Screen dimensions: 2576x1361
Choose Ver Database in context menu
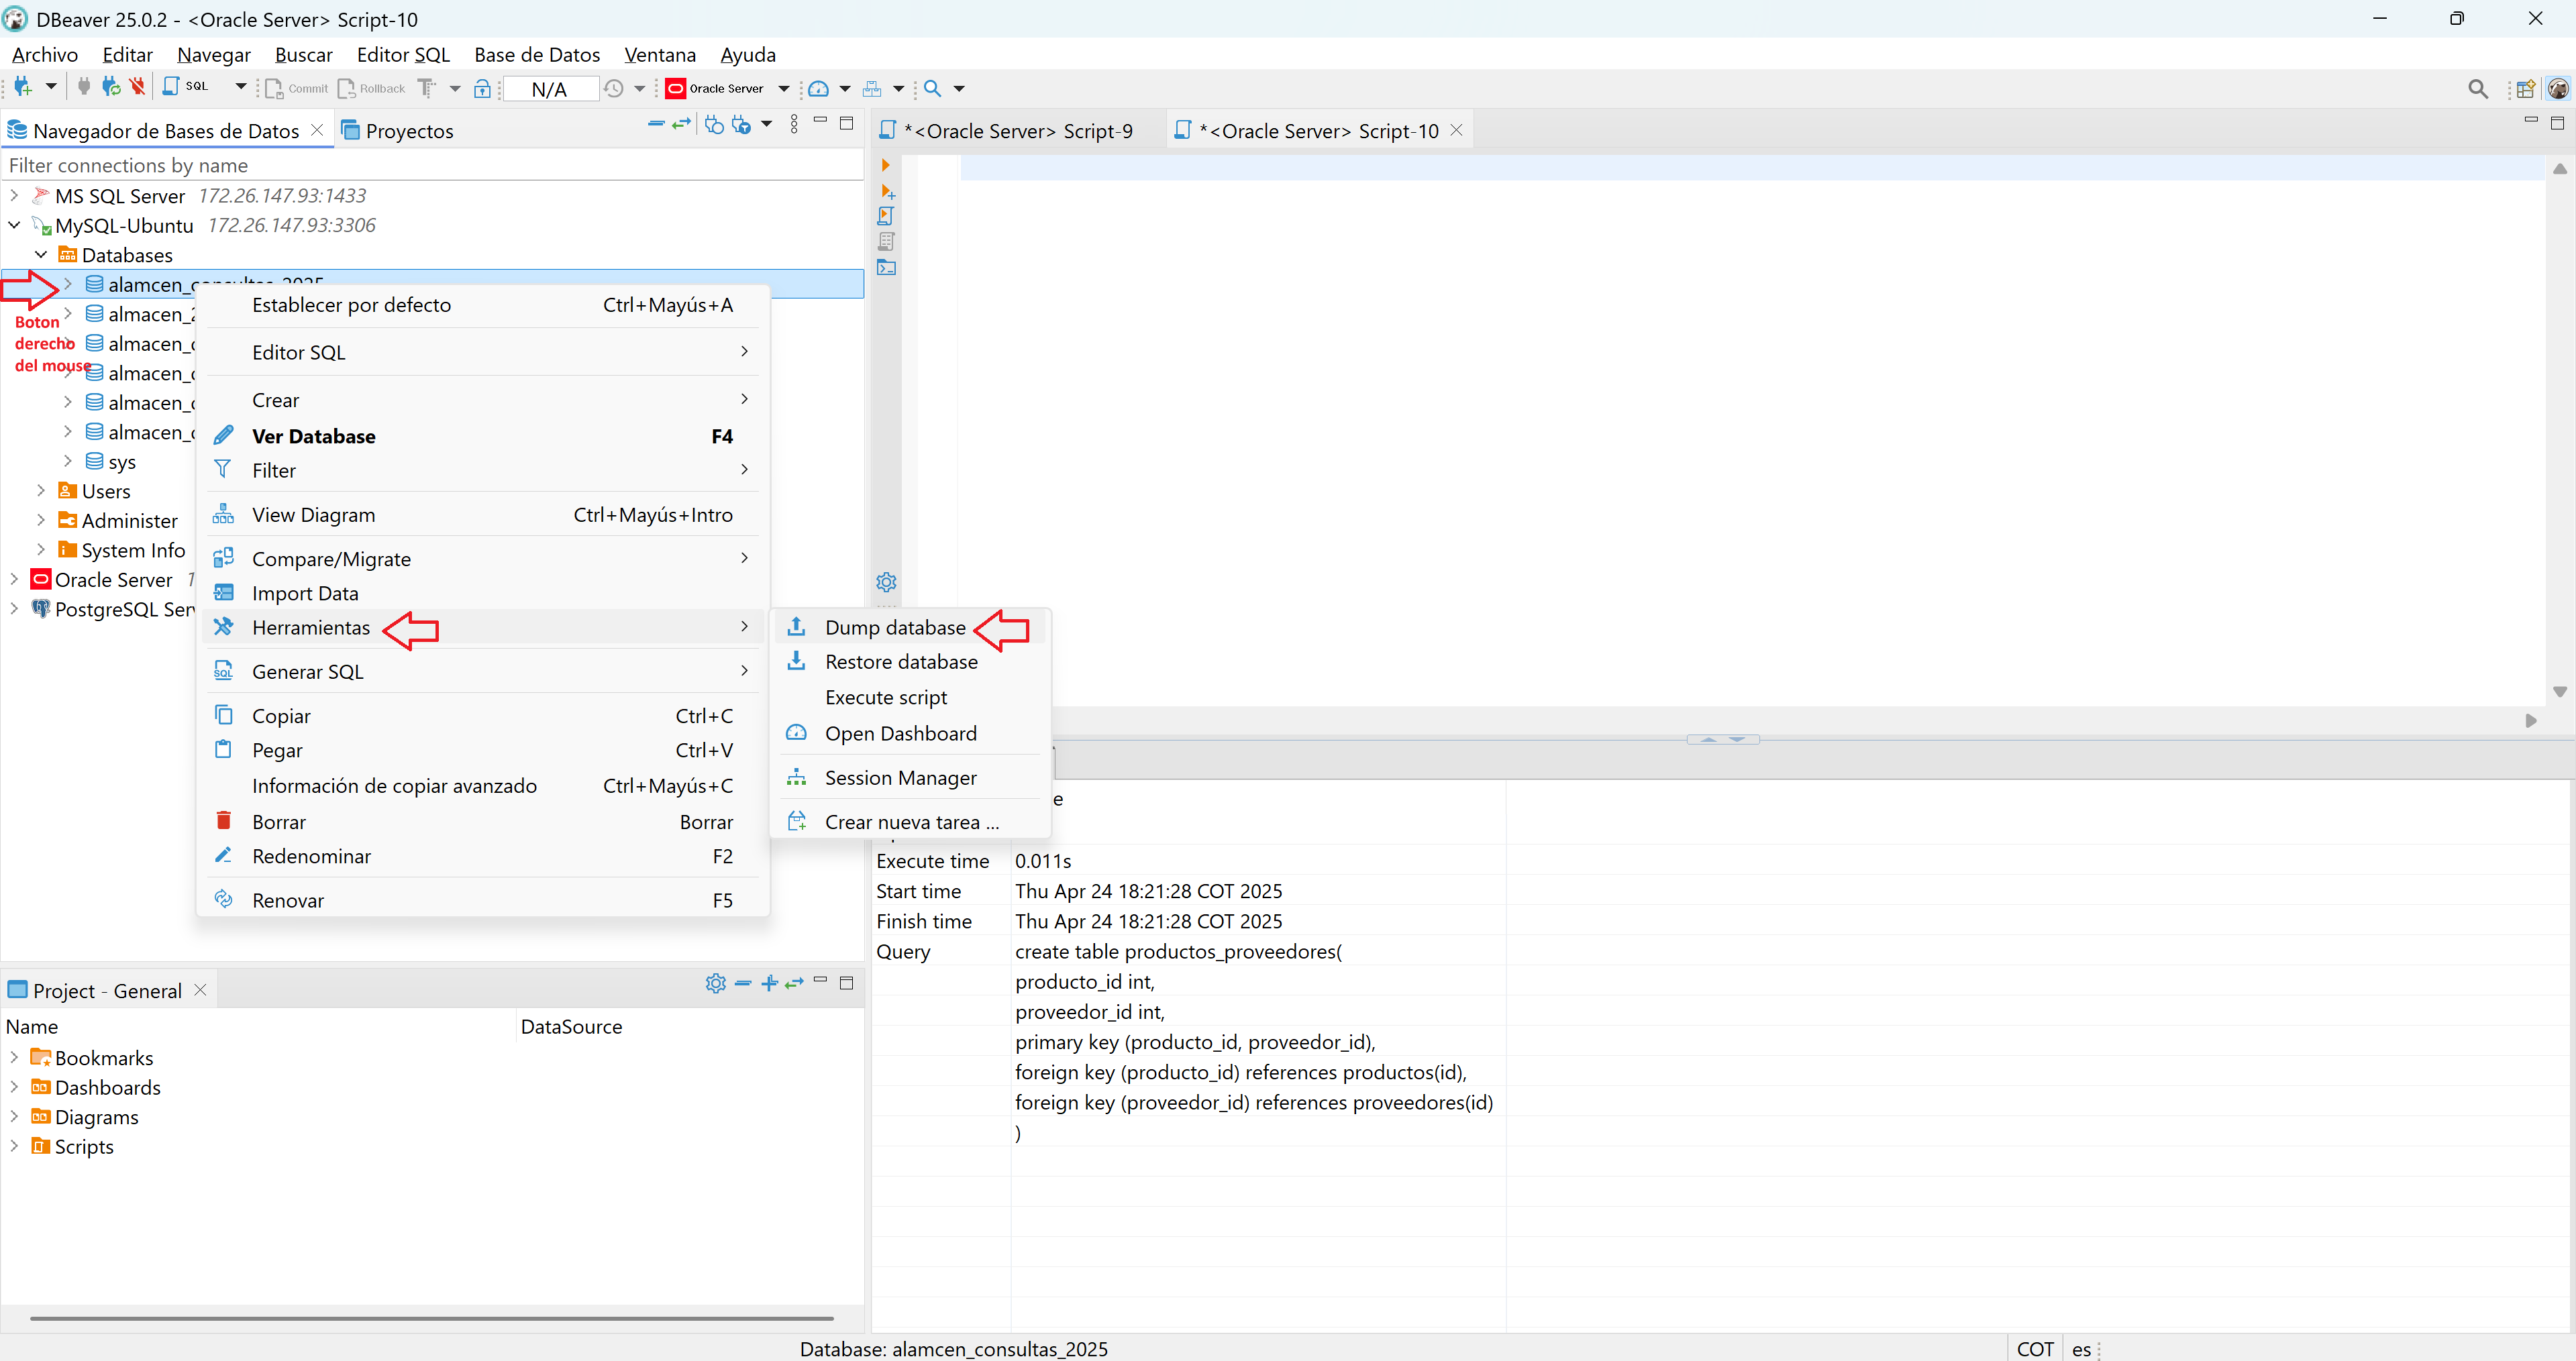tap(483, 436)
